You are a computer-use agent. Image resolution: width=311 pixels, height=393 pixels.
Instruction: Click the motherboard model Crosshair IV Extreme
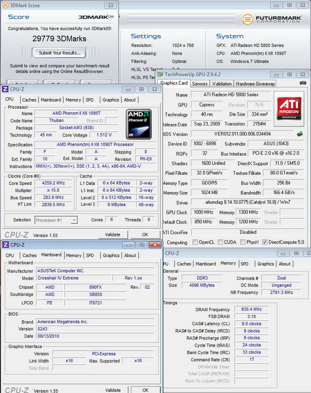74,278
